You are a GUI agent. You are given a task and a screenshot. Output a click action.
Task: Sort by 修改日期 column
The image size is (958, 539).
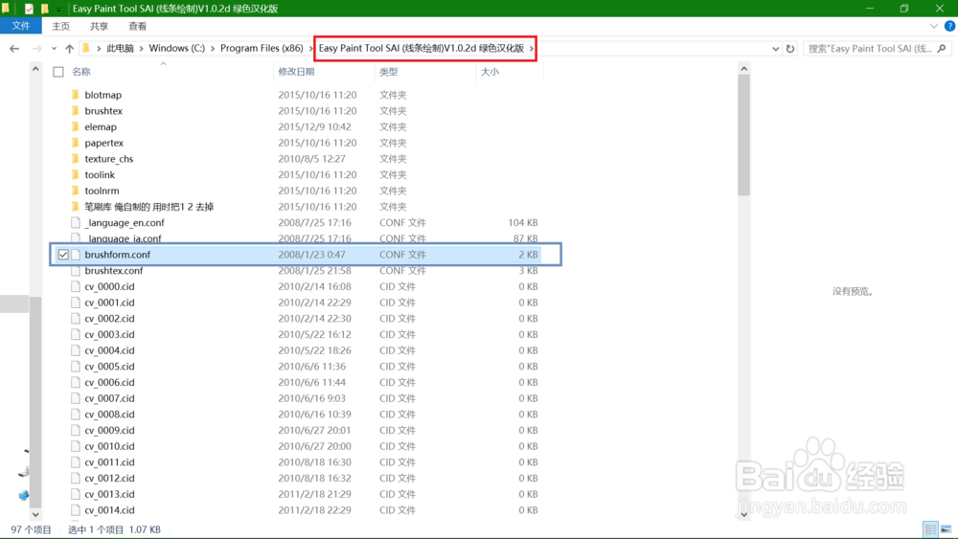point(296,72)
